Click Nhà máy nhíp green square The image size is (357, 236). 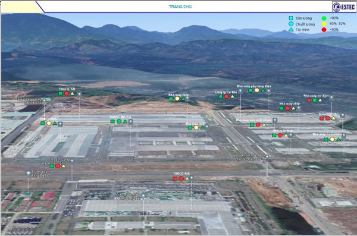point(281,108)
